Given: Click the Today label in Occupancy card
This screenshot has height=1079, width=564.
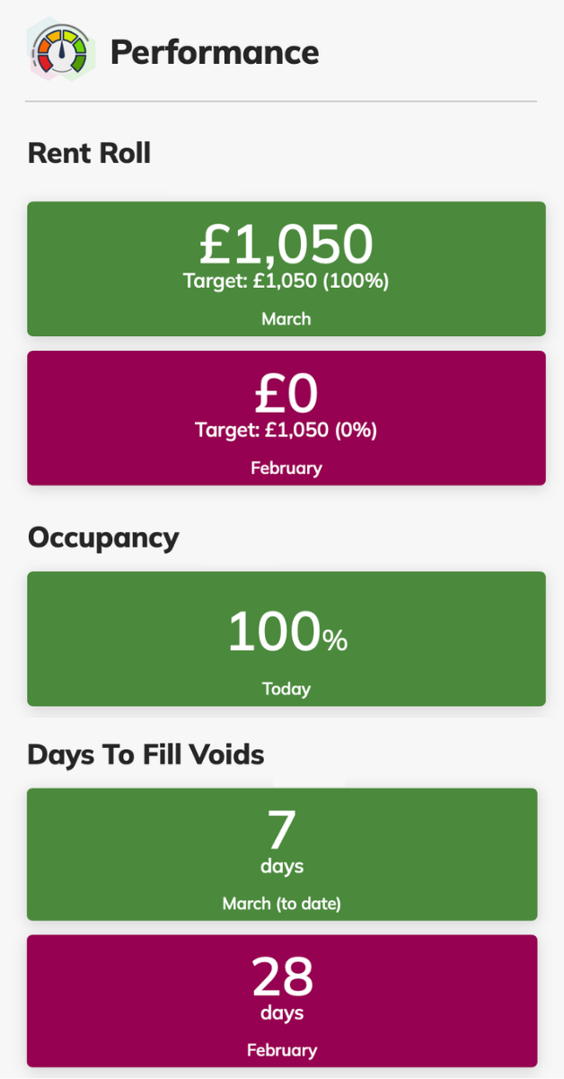Looking at the screenshot, I should (286, 690).
